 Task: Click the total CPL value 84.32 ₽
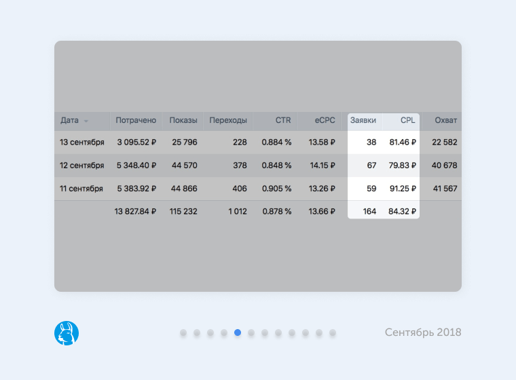point(402,212)
